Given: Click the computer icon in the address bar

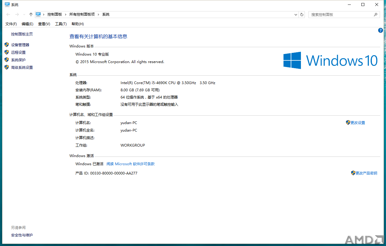Looking at the screenshot, I should coord(38,14).
